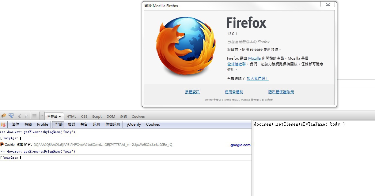Click the 加入我們吧！ link

tap(257, 79)
